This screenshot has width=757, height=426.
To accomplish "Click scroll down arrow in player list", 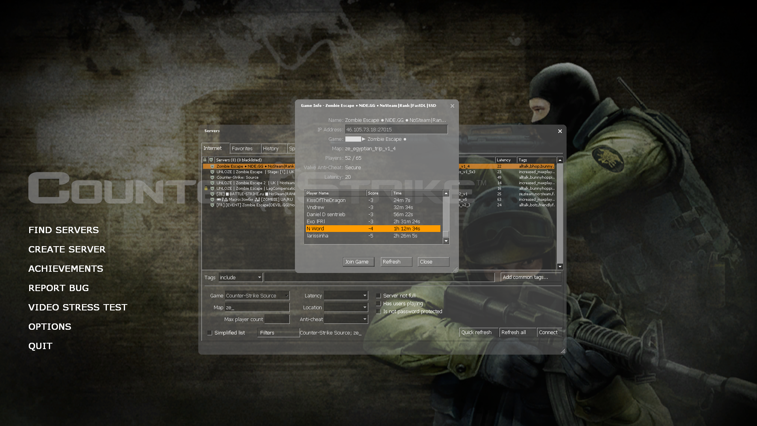I will pyautogui.click(x=446, y=241).
